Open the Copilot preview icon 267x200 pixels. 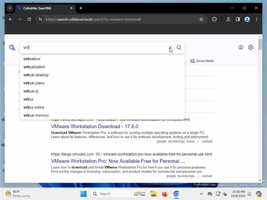point(259,194)
